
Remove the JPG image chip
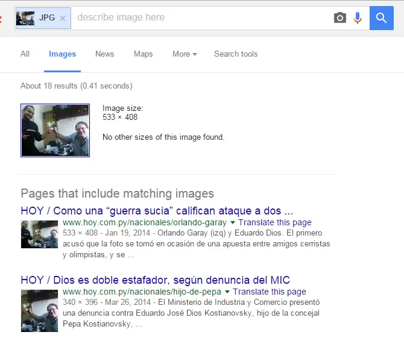[x=63, y=18]
